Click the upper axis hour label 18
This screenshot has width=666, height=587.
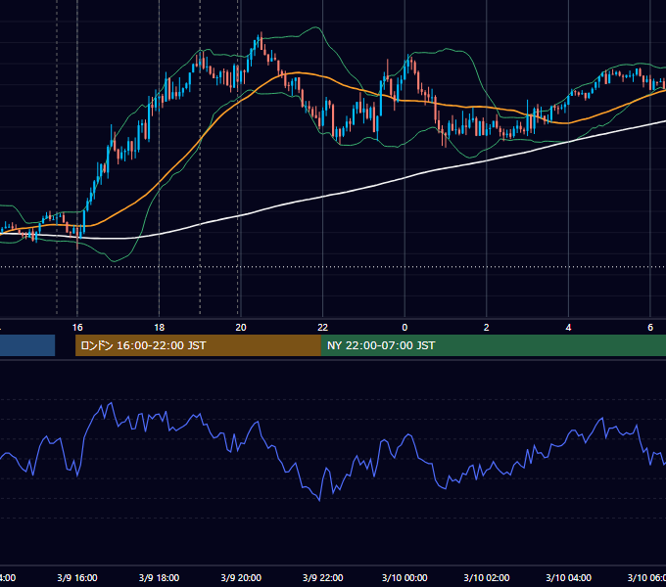pos(160,328)
